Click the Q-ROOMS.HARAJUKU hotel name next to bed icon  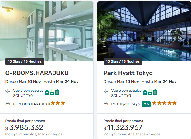click(32, 104)
